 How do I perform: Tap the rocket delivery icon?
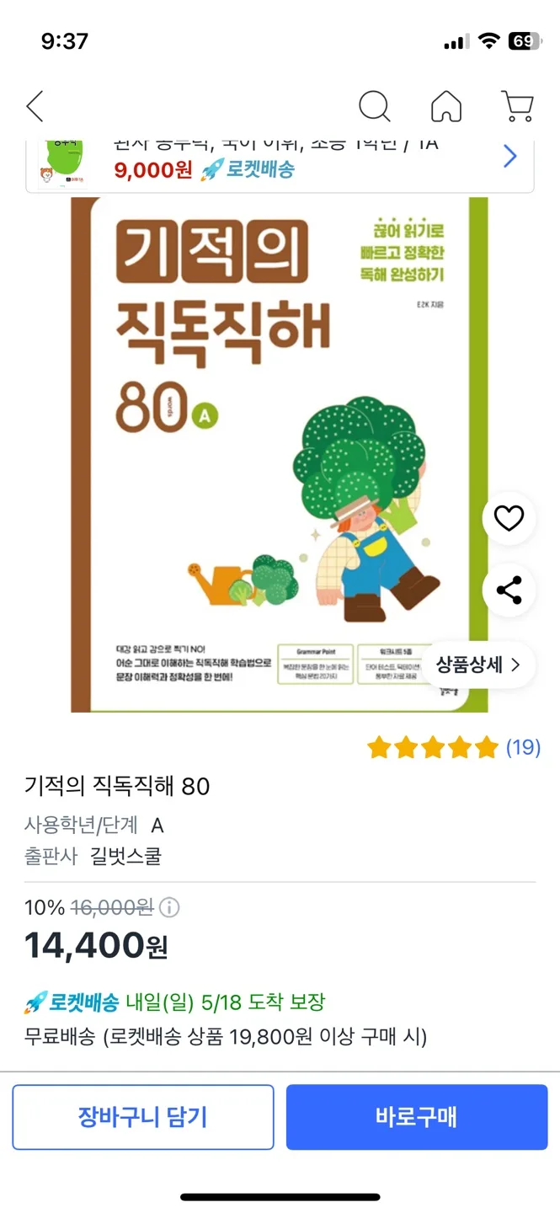pyautogui.click(x=35, y=1002)
